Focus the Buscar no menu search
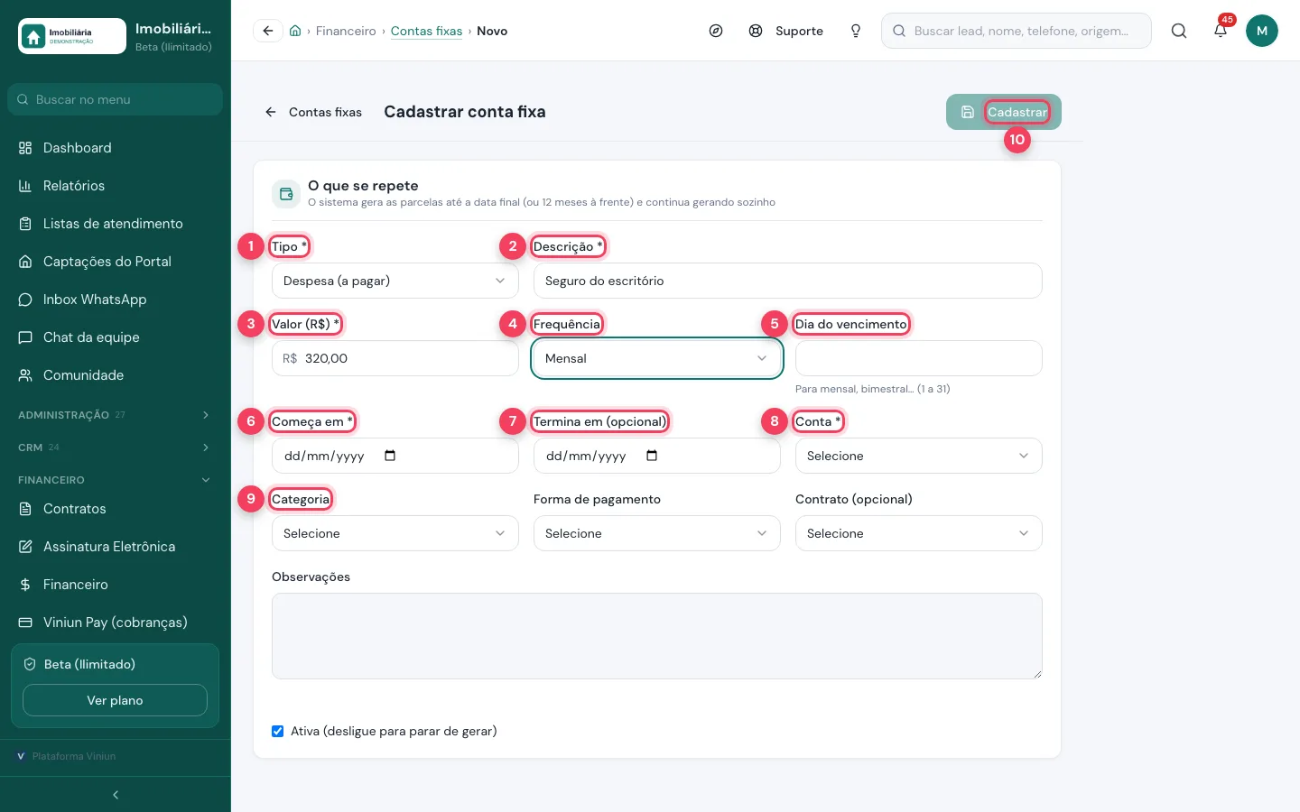 coord(116,99)
